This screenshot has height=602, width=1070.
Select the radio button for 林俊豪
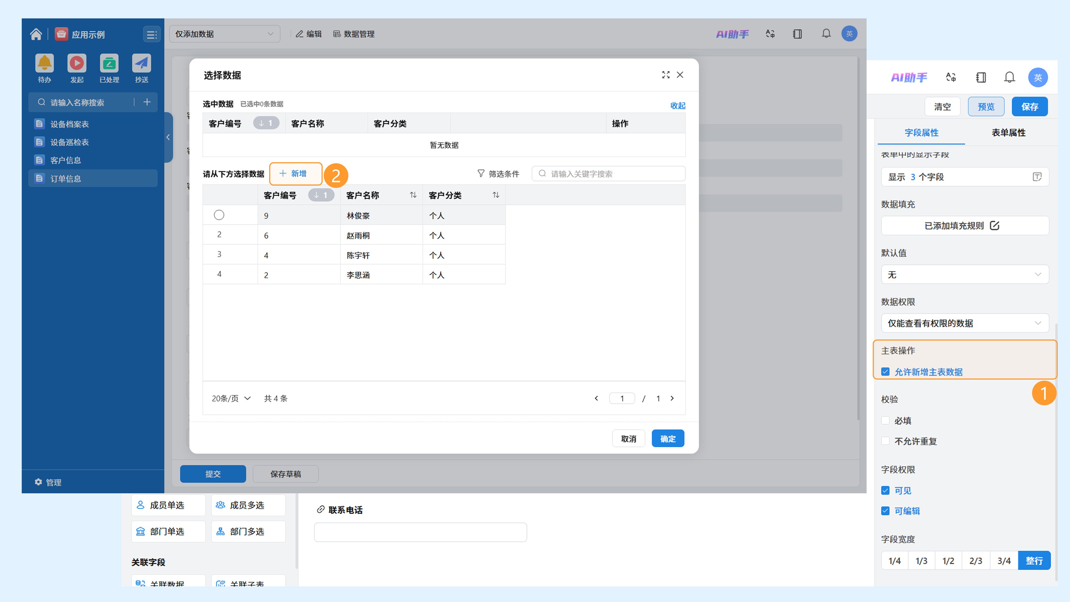click(x=219, y=215)
